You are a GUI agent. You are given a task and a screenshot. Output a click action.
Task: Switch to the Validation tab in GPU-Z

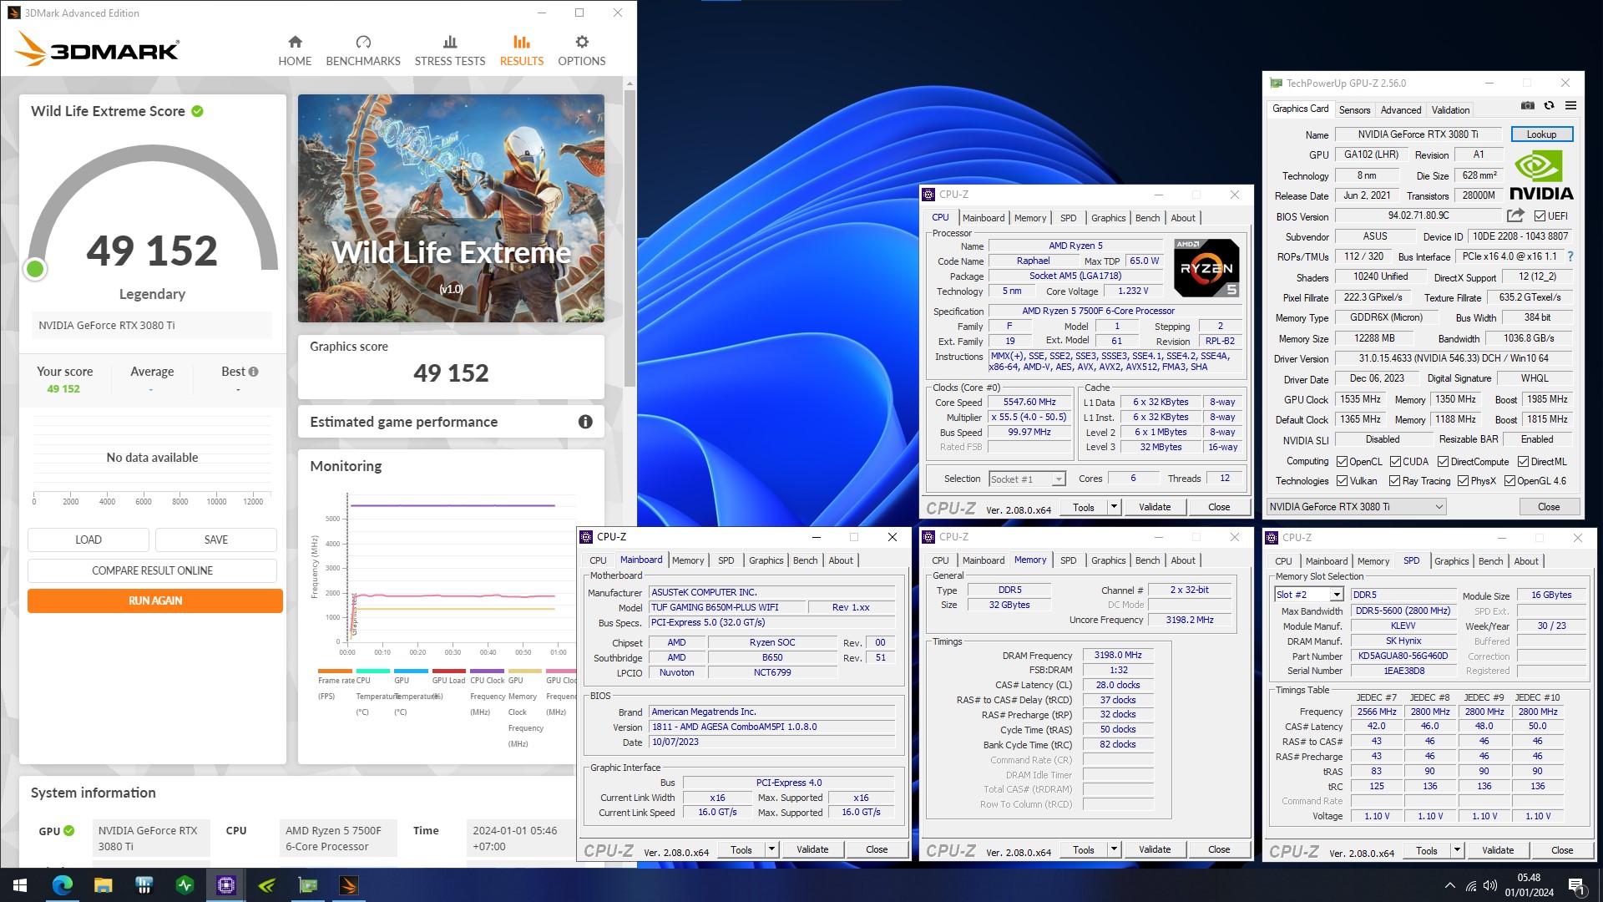click(x=1450, y=110)
